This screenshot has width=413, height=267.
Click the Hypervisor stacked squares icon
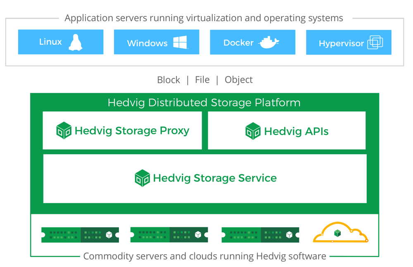pos(375,42)
